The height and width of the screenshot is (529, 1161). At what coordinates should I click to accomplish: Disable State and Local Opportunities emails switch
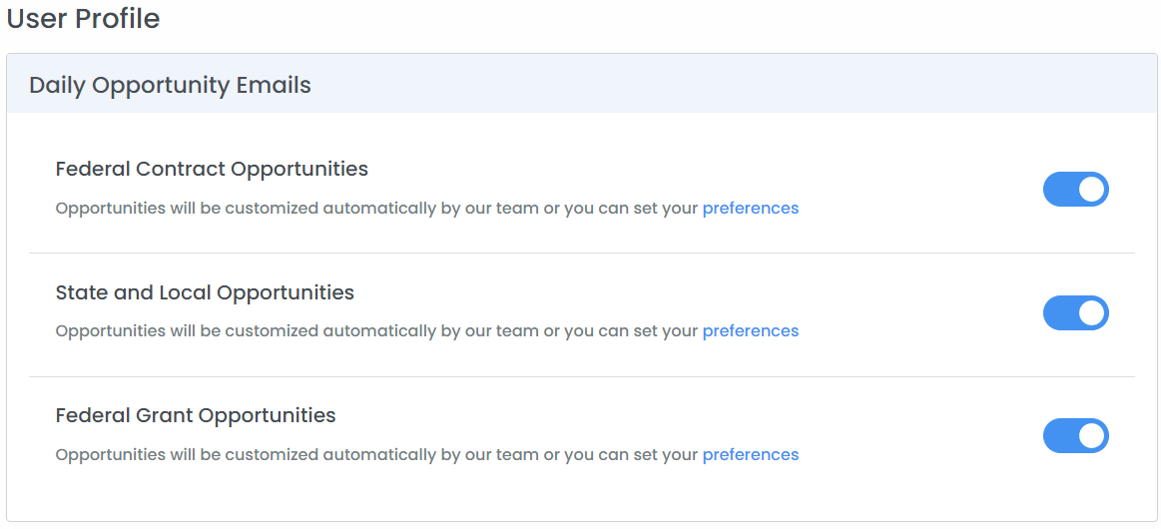(1076, 313)
